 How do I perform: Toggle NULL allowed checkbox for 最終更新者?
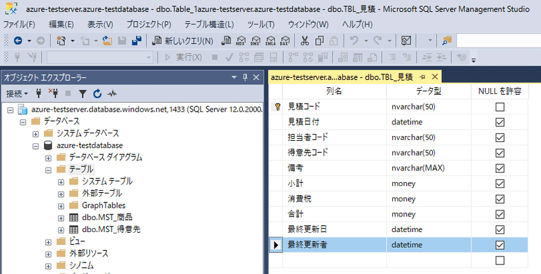click(x=500, y=245)
